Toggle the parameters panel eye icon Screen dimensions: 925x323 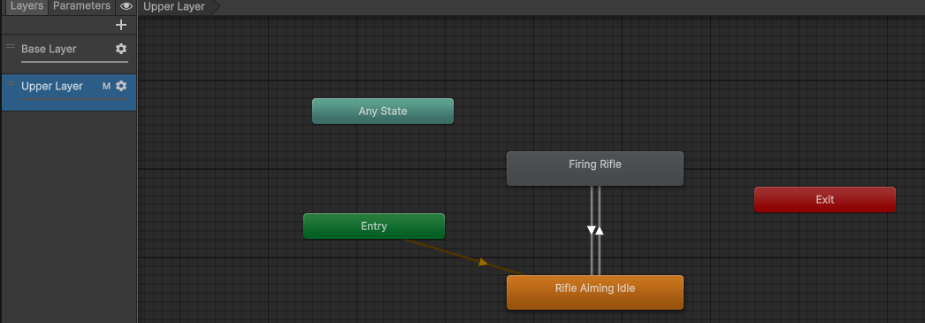[126, 6]
